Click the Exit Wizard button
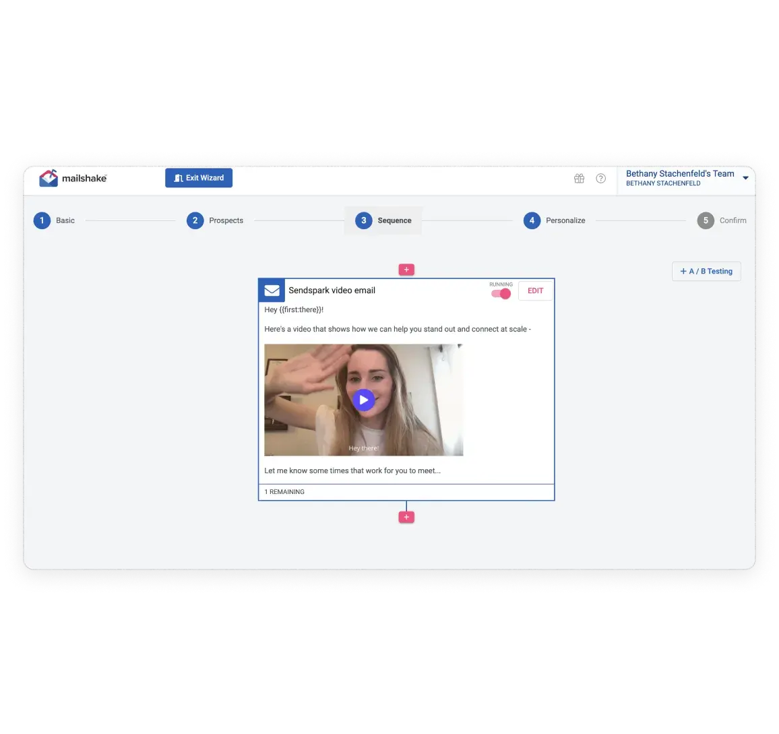The image size is (779, 734). point(199,178)
